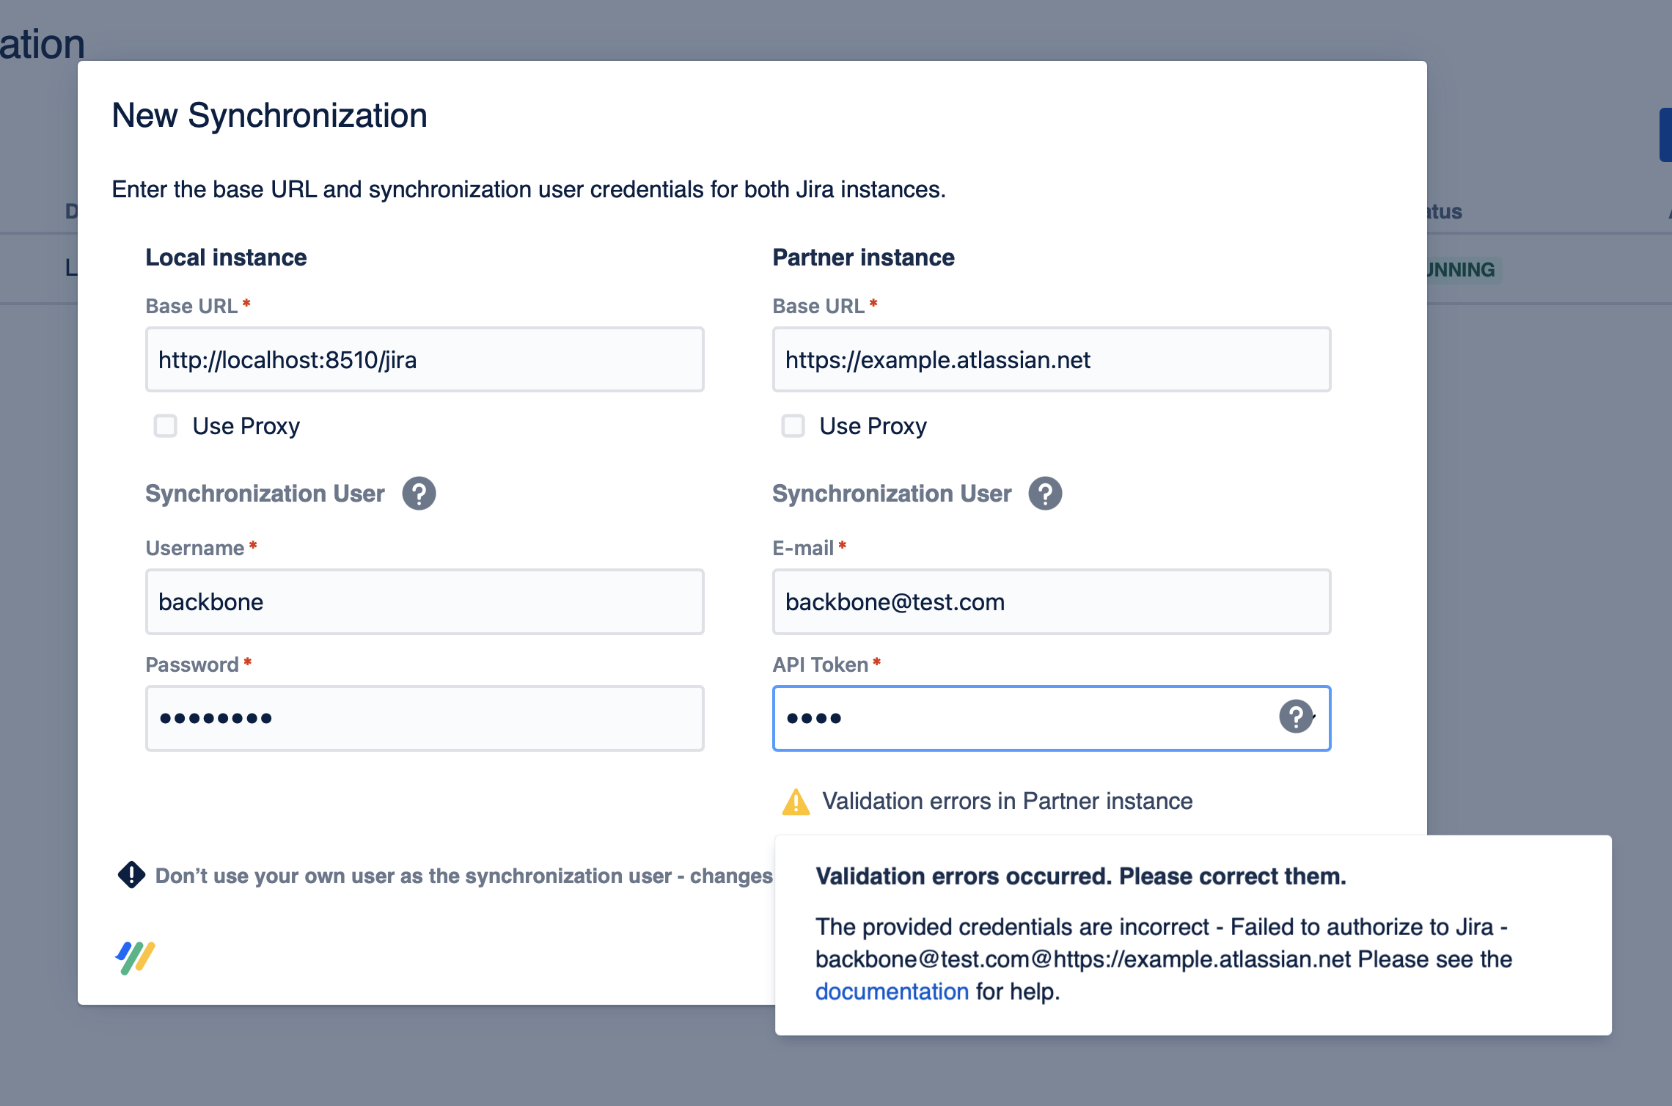Click the blue button at right edge
This screenshot has height=1106, width=1672.
1665,135
